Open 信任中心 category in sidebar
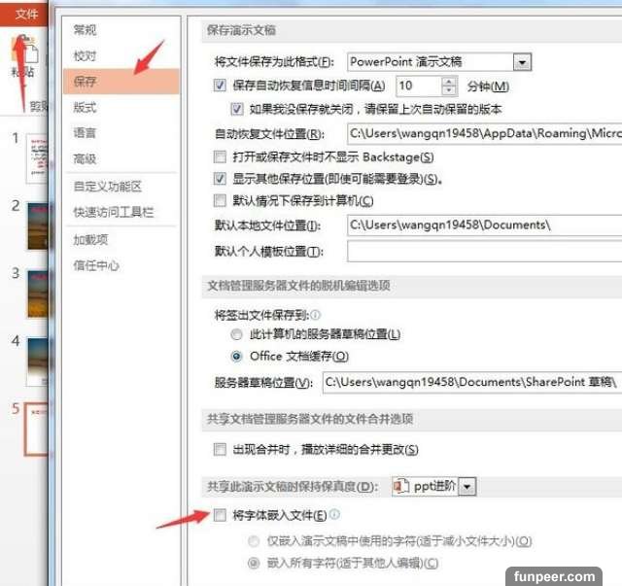Viewport: 622px width, 586px height. pos(96,265)
